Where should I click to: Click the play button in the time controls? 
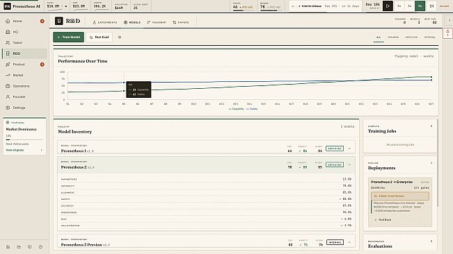click(x=388, y=6)
